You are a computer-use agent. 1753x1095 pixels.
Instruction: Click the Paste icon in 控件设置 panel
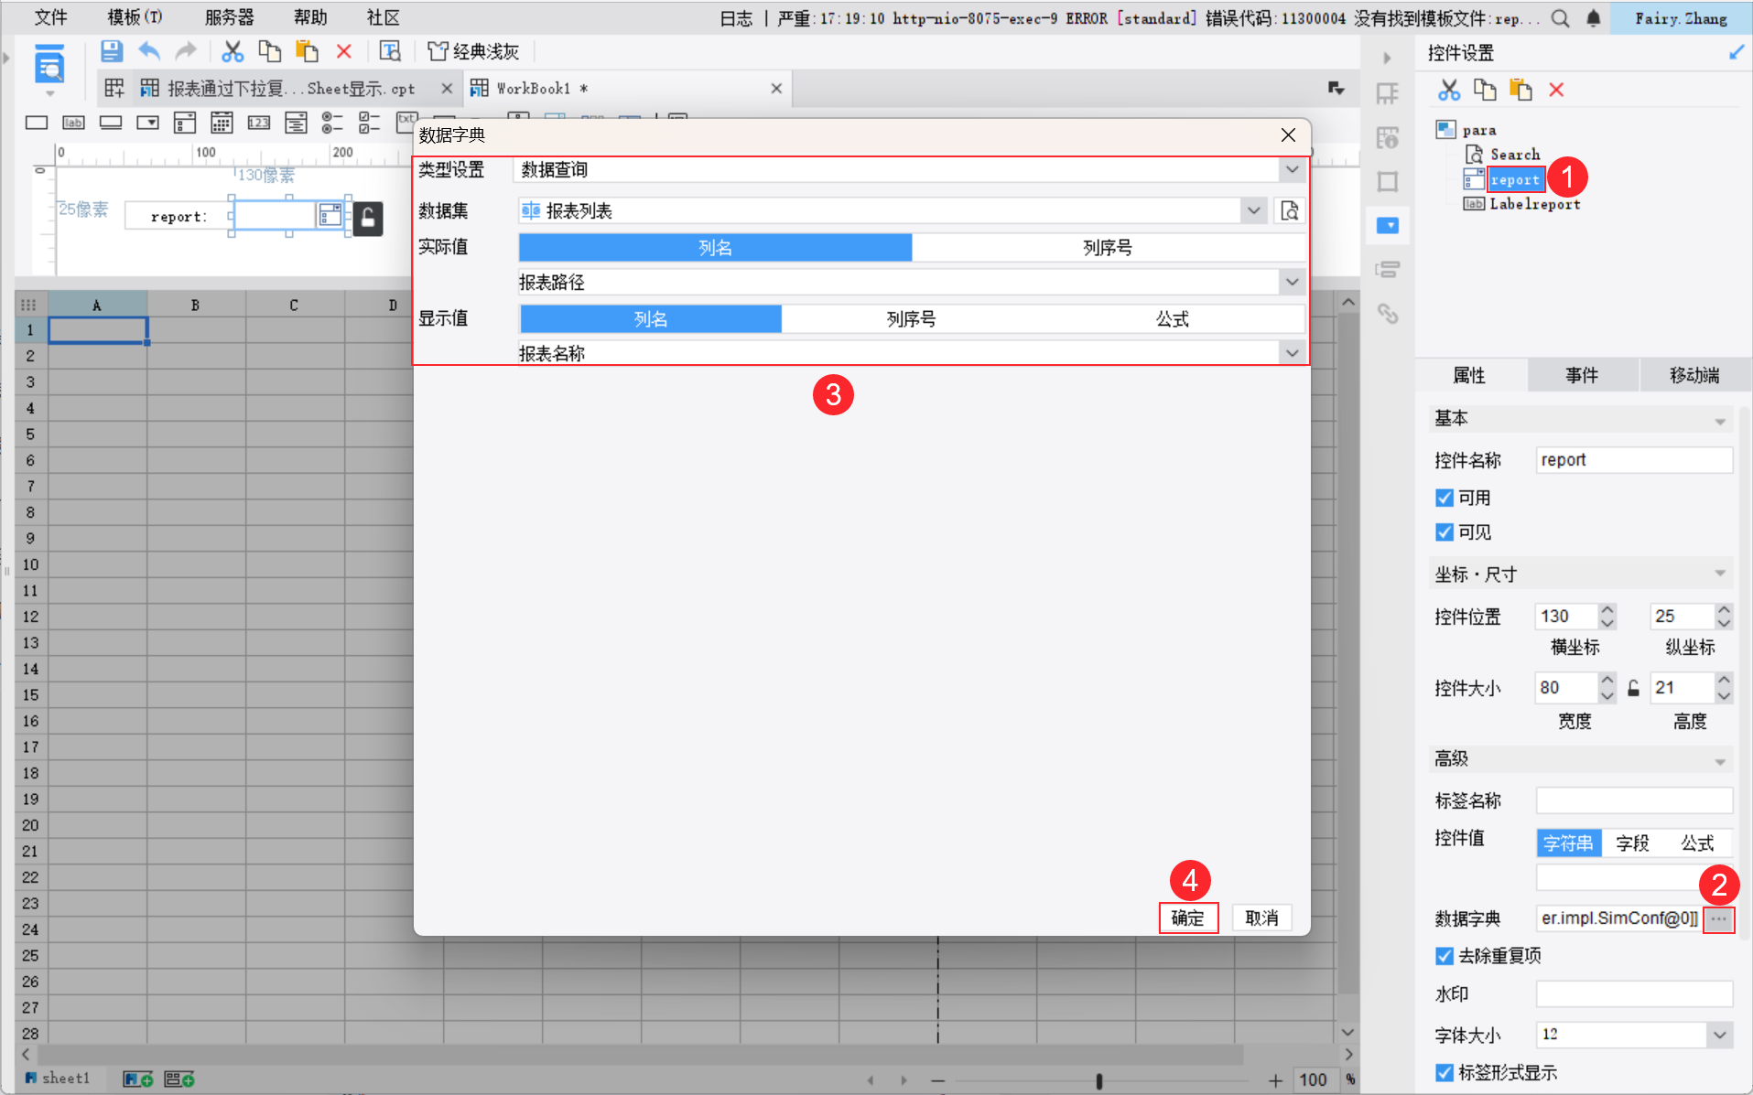click(x=1520, y=90)
